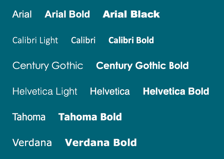
Task: Click the Tahoma Bold sample
Action: (90, 117)
